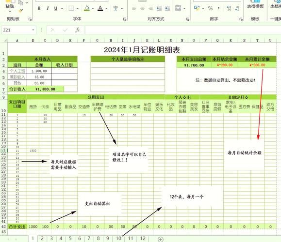Open the 对齐方式 dialog launcher

188,19
